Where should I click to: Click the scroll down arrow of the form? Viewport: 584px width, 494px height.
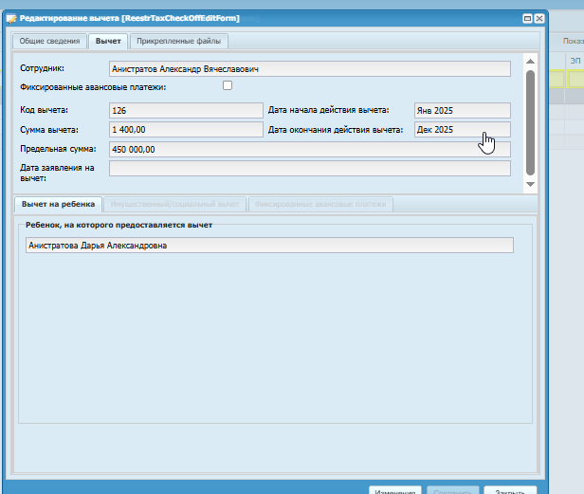pos(530,184)
